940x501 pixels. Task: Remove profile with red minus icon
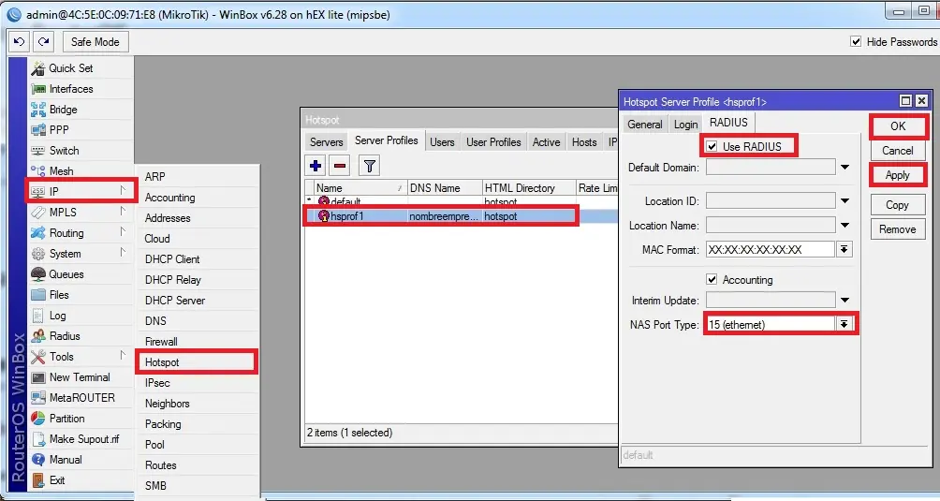pyautogui.click(x=340, y=166)
